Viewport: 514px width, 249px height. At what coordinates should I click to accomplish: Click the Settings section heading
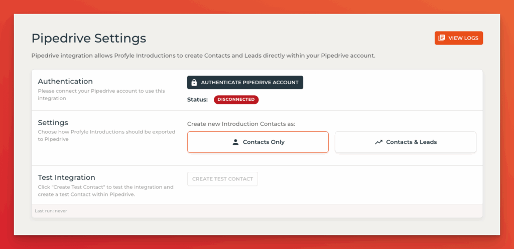[x=53, y=123]
